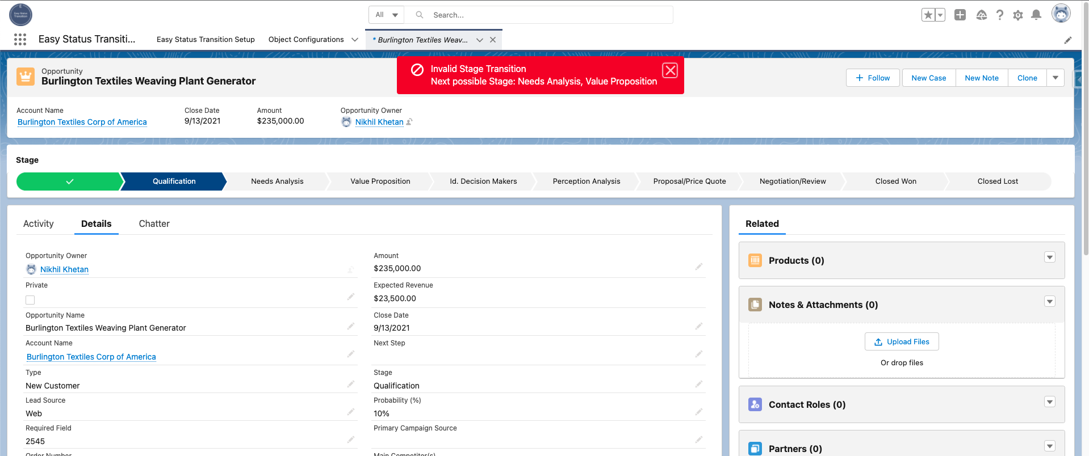The image size is (1089, 456).
Task: Dismiss the Invalid Stage Transition error toast
Action: [x=671, y=70]
